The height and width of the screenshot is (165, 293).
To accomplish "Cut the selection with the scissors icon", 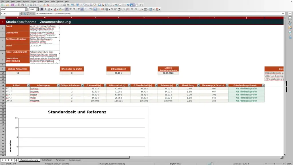I will point(31,5).
